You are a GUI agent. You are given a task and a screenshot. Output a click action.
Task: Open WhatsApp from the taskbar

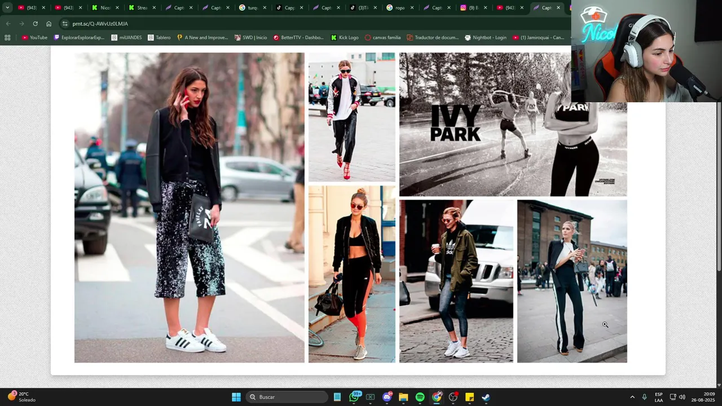[x=354, y=397]
